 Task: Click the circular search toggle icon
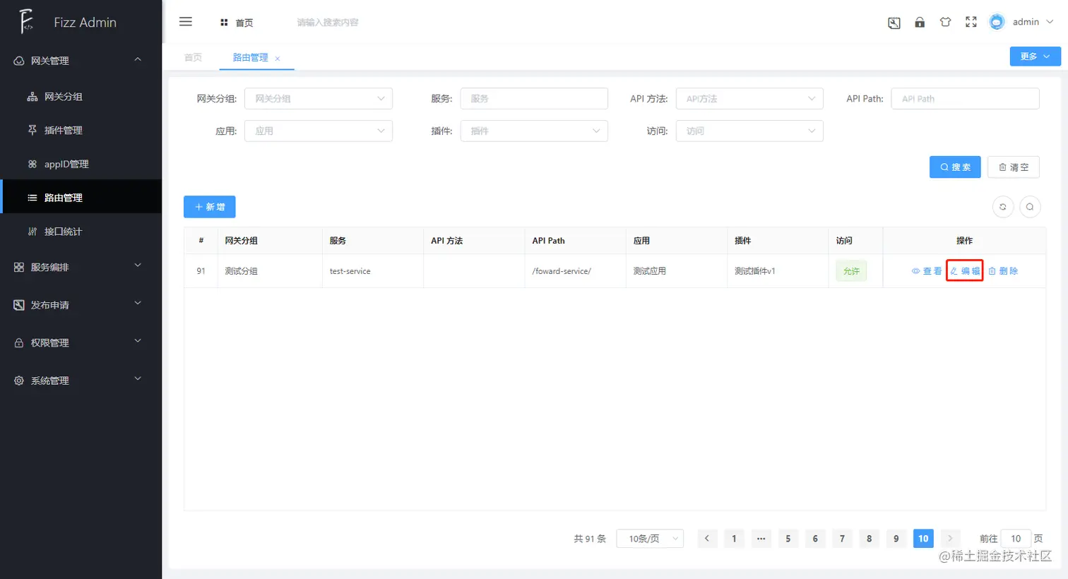[x=1030, y=207]
